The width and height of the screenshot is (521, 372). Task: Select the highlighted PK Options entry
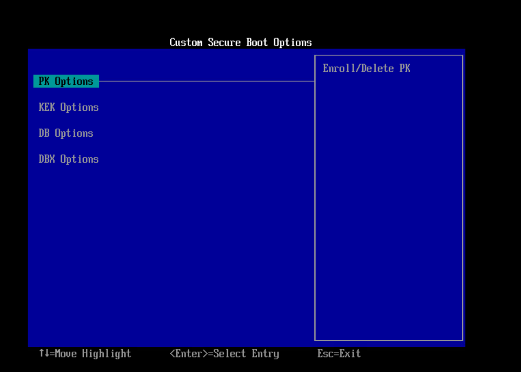(66, 81)
